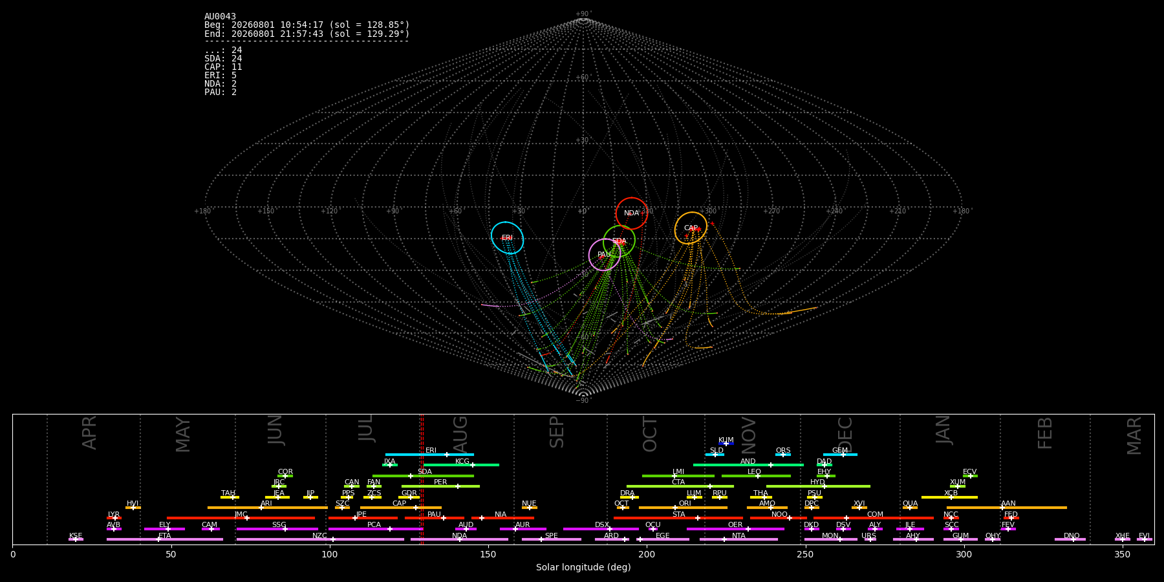Click the LEO shower label
Screen dimensions: 1164x582
tap(754, 472)
